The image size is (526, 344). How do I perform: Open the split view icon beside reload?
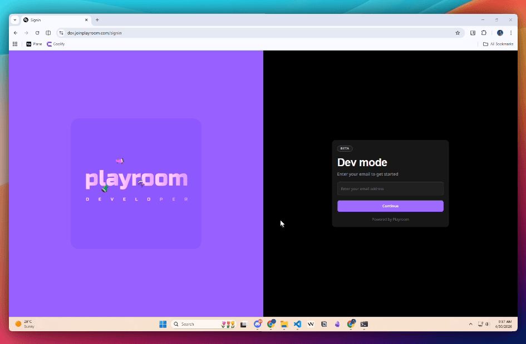pos(48,33)
